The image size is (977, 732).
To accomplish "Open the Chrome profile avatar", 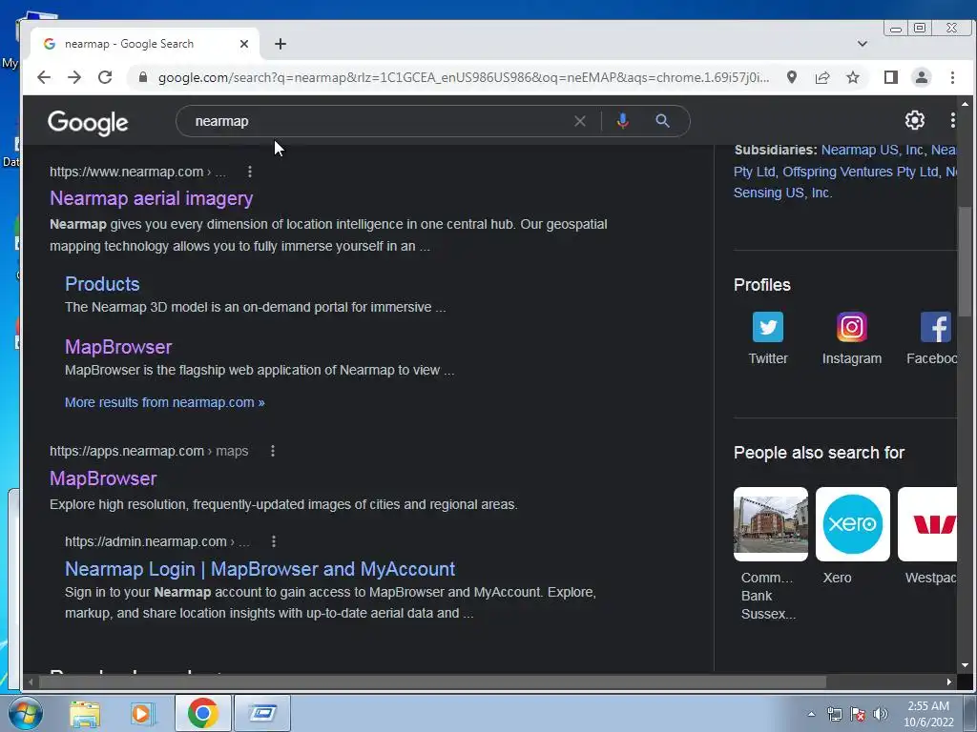I will [x=922, y=77].
